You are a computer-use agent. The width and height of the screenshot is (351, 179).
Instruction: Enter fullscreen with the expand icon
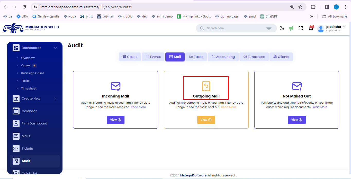[301, 28]
